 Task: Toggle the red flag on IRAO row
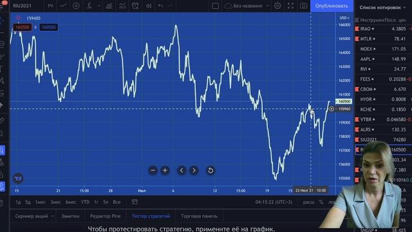click(x=357, y=29)
